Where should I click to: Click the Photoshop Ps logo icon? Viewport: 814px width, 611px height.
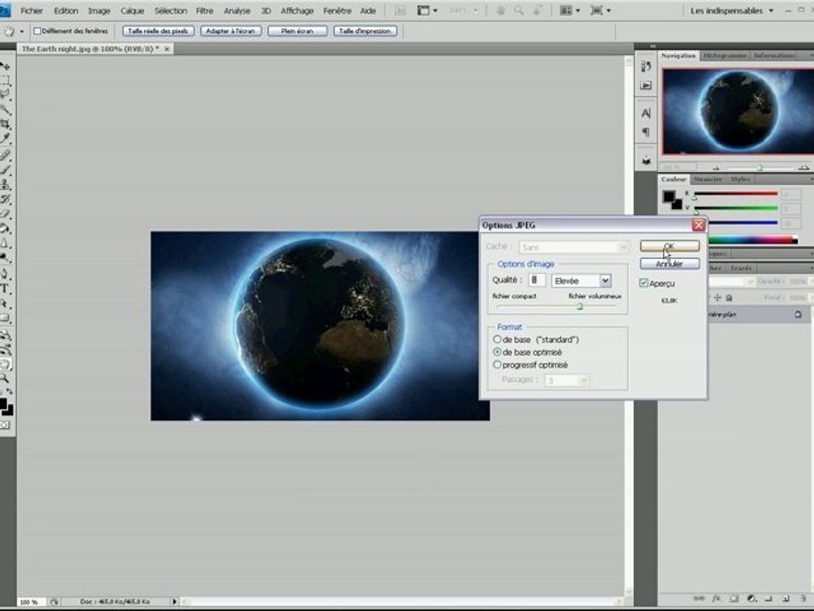pos(5,10)
